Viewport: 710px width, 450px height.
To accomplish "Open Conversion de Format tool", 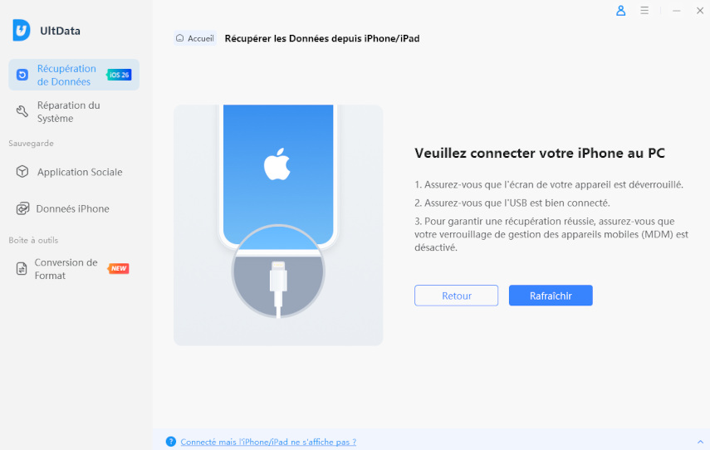I will [x=65, y=269].
